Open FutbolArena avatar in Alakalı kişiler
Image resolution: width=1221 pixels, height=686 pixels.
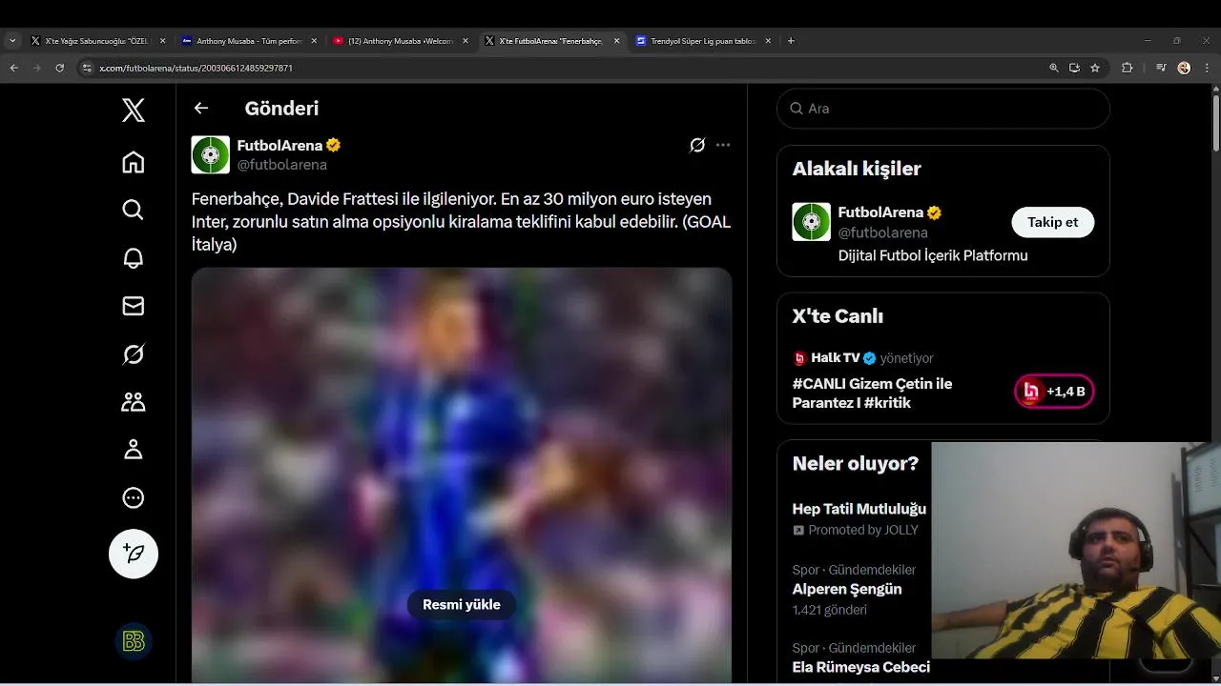(x=812, y=222)
